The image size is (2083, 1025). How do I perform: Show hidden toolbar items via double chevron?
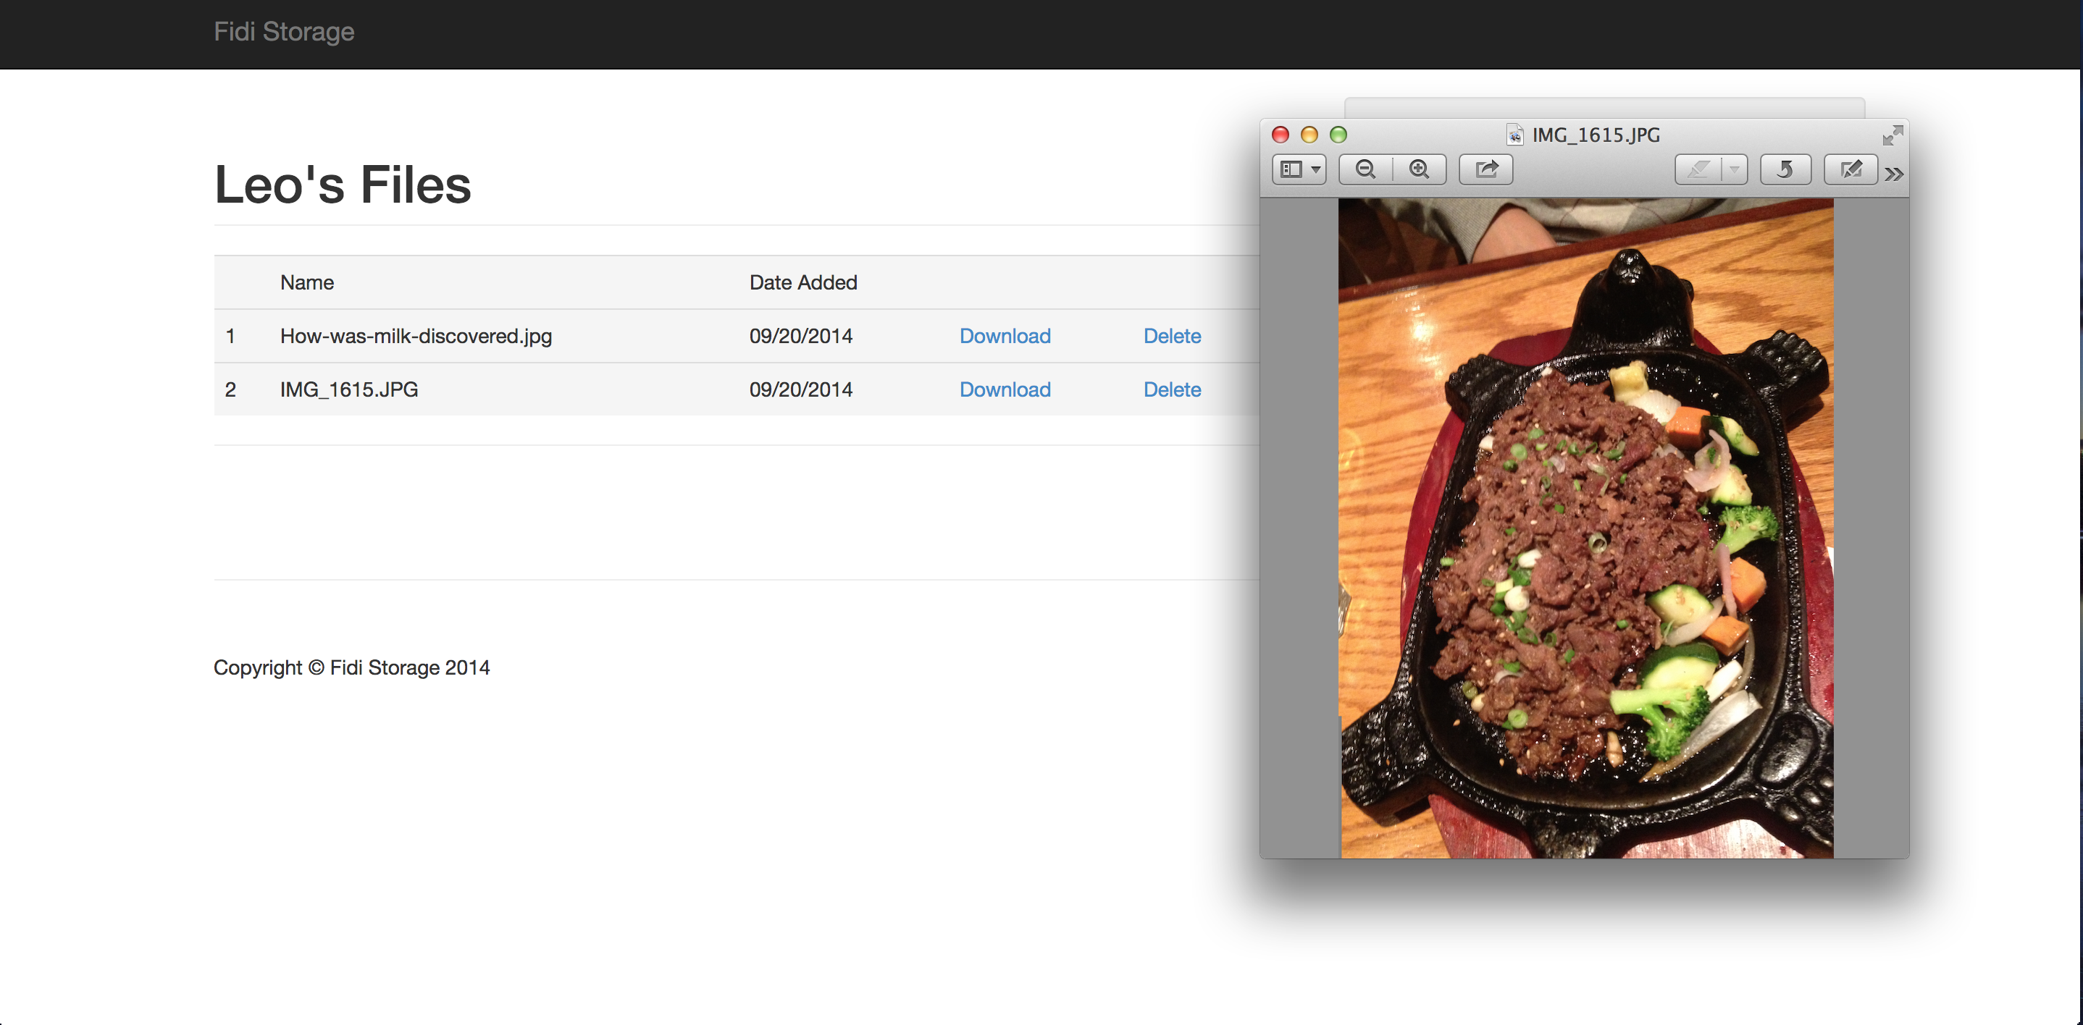click(1894, 174)
